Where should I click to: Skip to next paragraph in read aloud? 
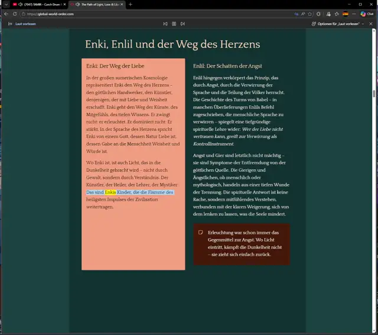tap(183, 24)
